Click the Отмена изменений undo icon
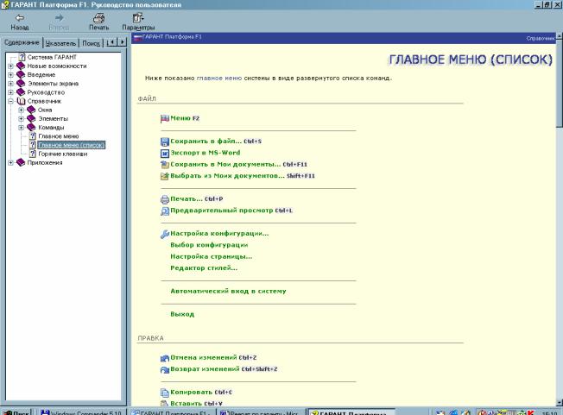This screenshot has height=415, width=563. (x=164, y=357)
